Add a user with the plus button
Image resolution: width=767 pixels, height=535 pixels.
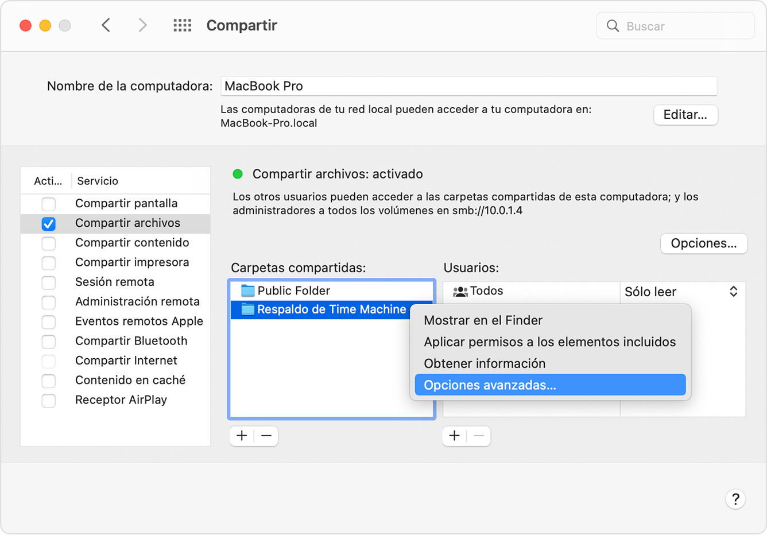(454, 436)
